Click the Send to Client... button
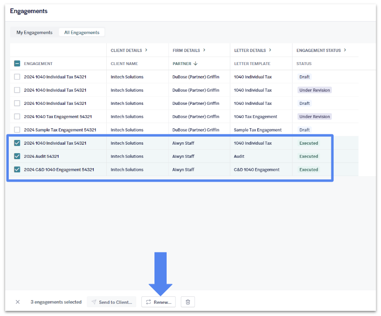The height and width of the screenshot is (316, 381). click(x=111, y=302)
